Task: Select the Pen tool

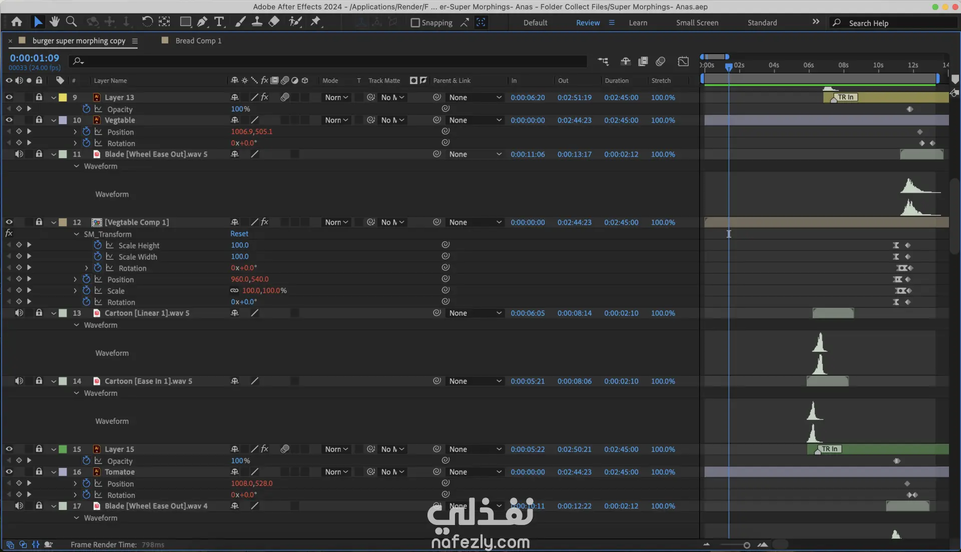Action: click(202, 22)
